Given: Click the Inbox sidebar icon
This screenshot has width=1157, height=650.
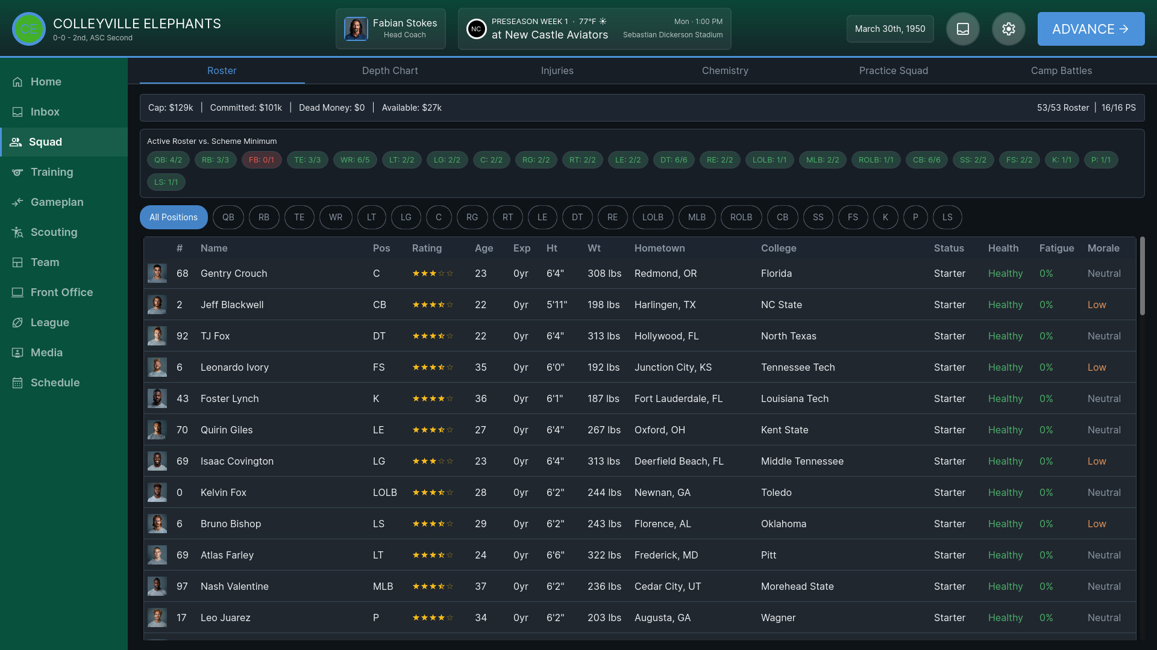Looking at the screenshot, I should coord(17,112).
